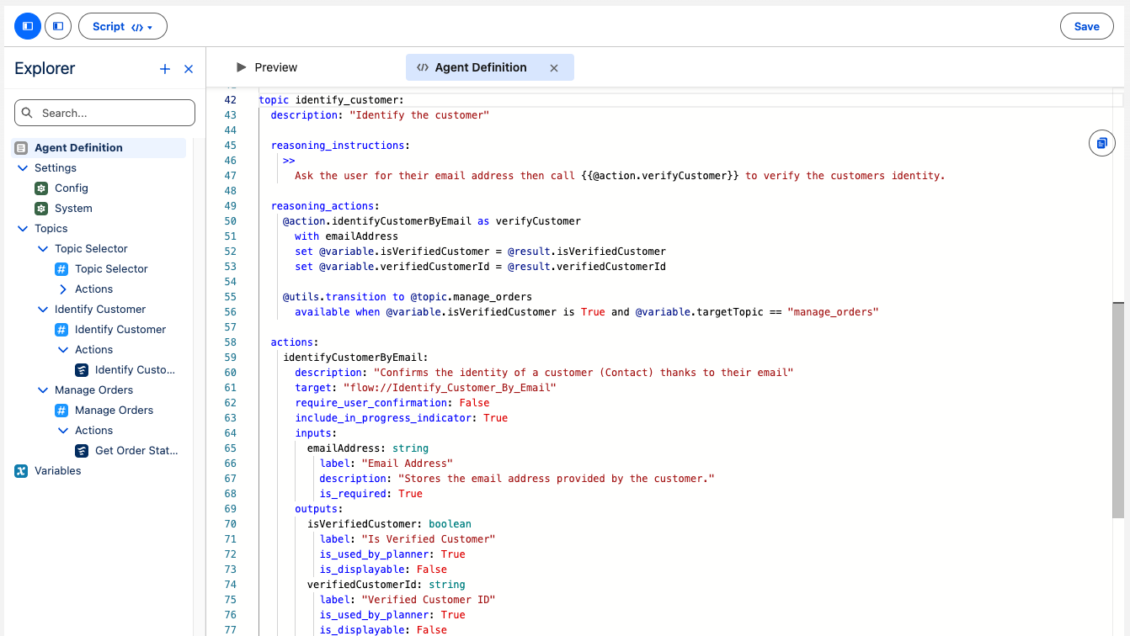Click the copy code button in the editor

coord(1101,143)
